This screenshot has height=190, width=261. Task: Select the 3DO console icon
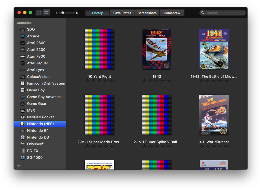[x=23, y=30]
